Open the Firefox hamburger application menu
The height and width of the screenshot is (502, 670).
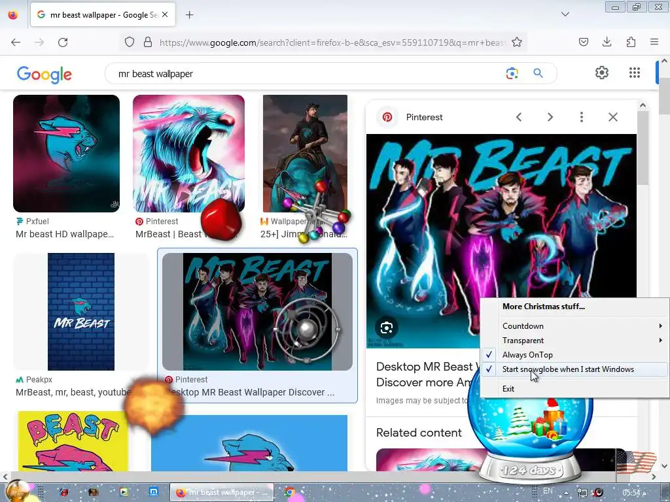tap(654, 42)
